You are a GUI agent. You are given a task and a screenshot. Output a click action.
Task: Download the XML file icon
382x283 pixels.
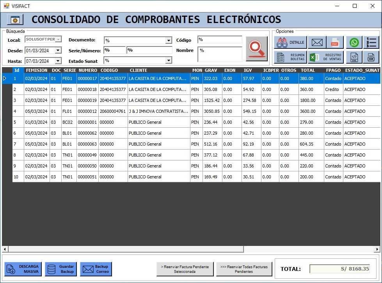[354, 57]
